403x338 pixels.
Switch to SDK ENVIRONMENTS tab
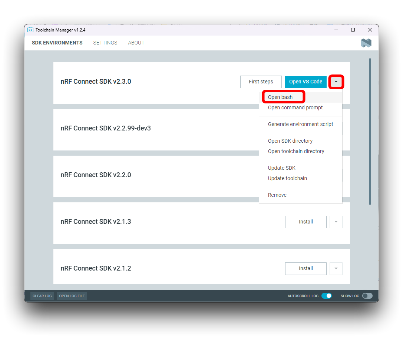tap(57, 43)
